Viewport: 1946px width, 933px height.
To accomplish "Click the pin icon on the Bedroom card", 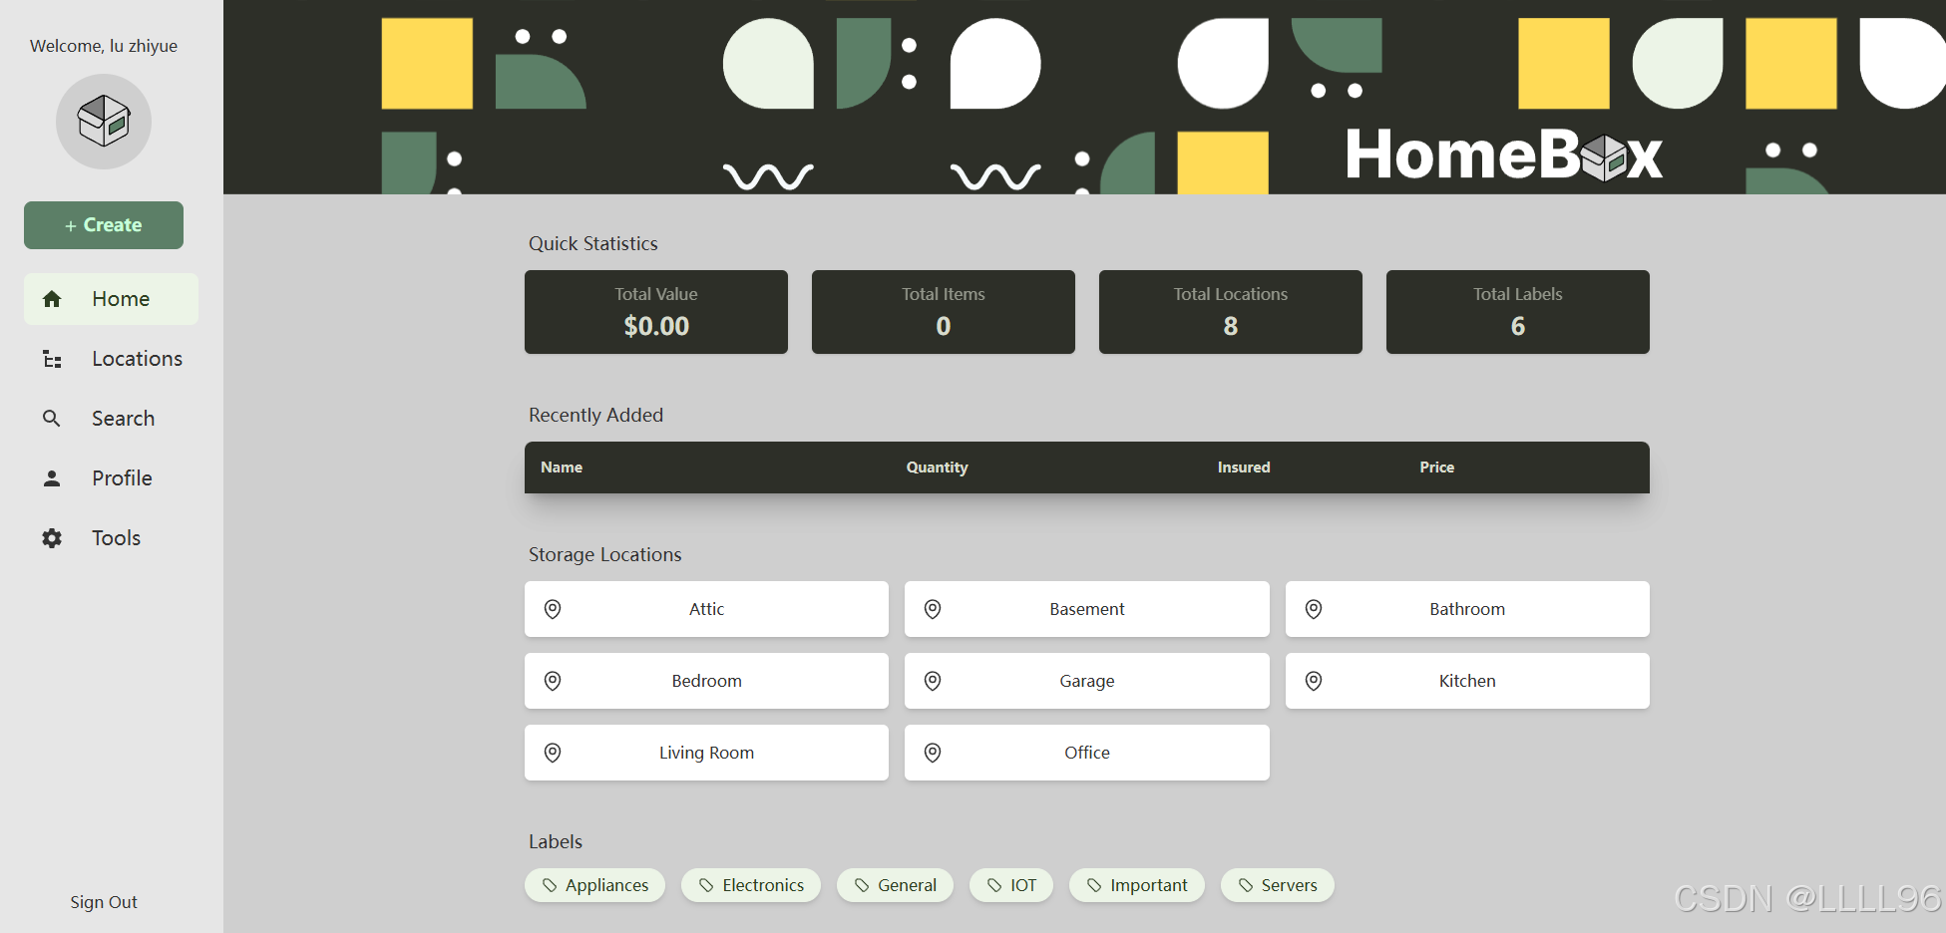I will [x=553, y=681].
